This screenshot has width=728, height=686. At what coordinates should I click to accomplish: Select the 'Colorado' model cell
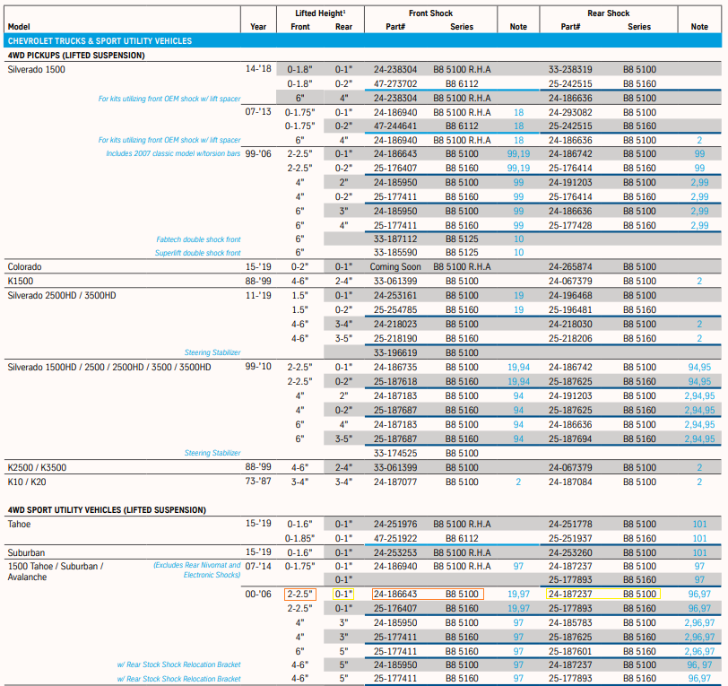[x=24, y=267]
